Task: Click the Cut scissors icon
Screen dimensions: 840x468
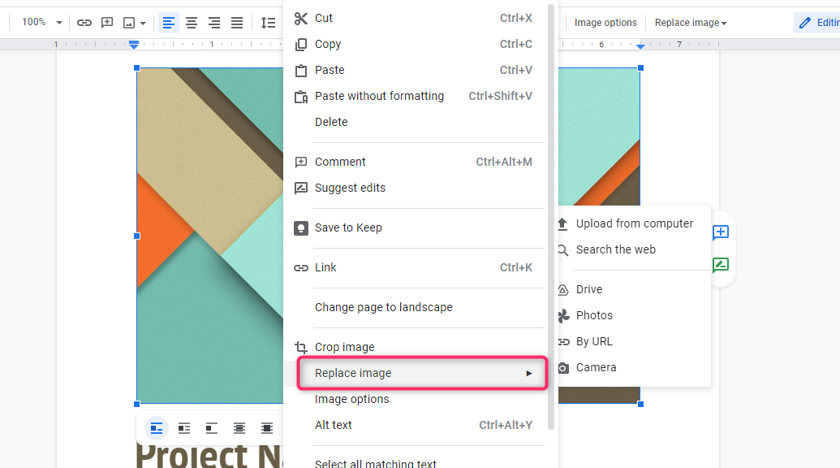Action: (301, 19)
